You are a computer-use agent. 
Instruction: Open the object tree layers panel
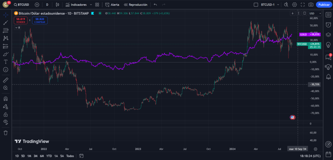[x=328, y=34]
